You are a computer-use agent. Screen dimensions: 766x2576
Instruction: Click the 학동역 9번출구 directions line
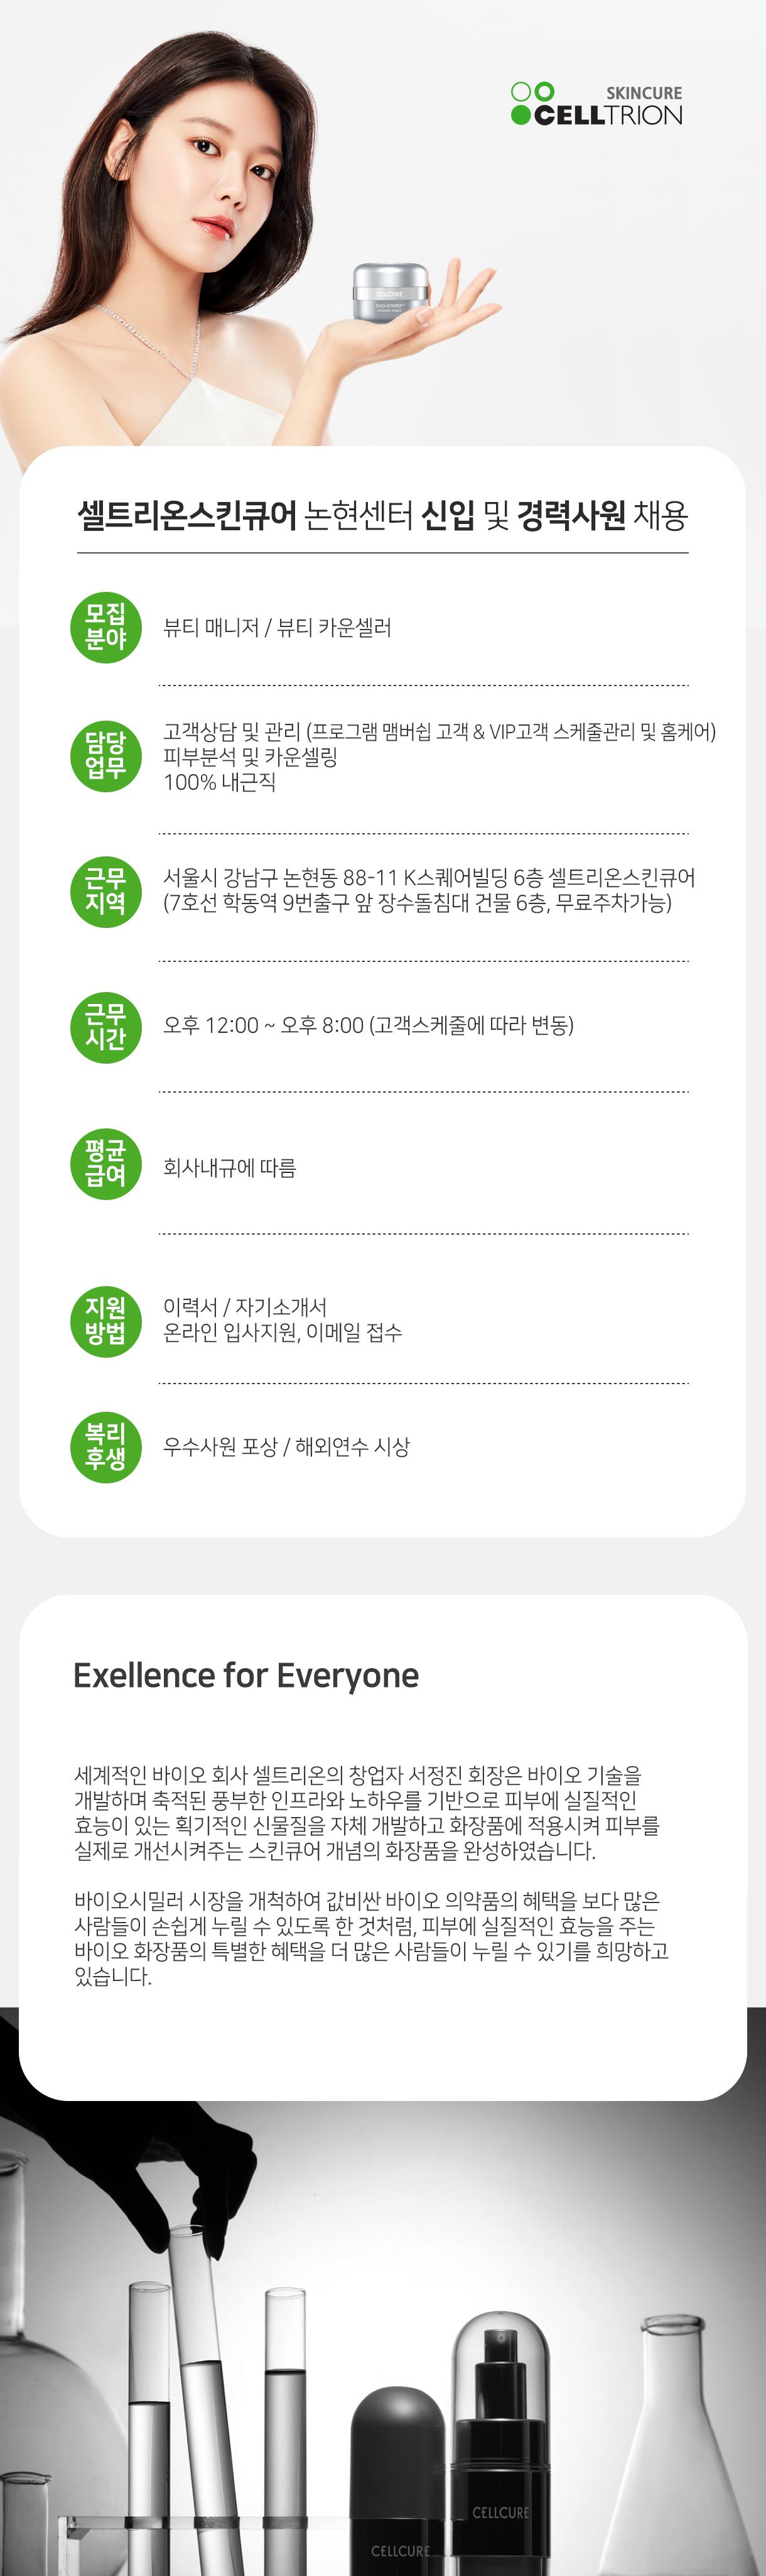[x=418, y=903]
